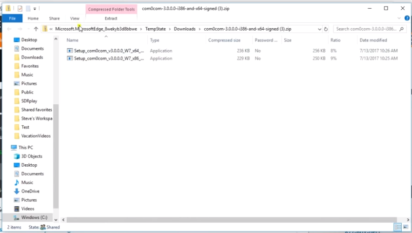
Task: Switch to Large icons view layout
Action: pyautogui.click(x=406, y=227)
